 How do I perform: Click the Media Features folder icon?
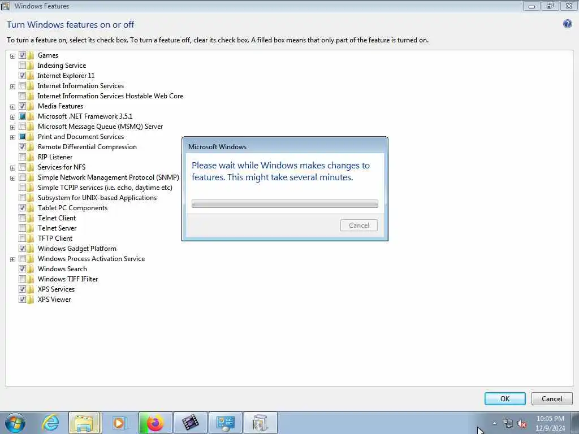31,106
